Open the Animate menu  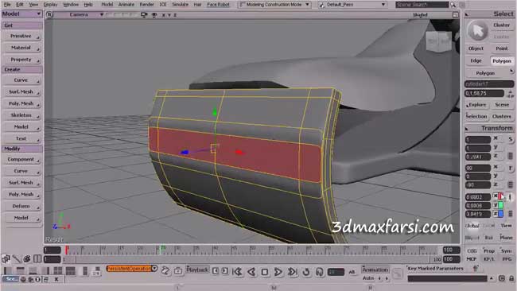pyautogui.click(x=126, y=5)
